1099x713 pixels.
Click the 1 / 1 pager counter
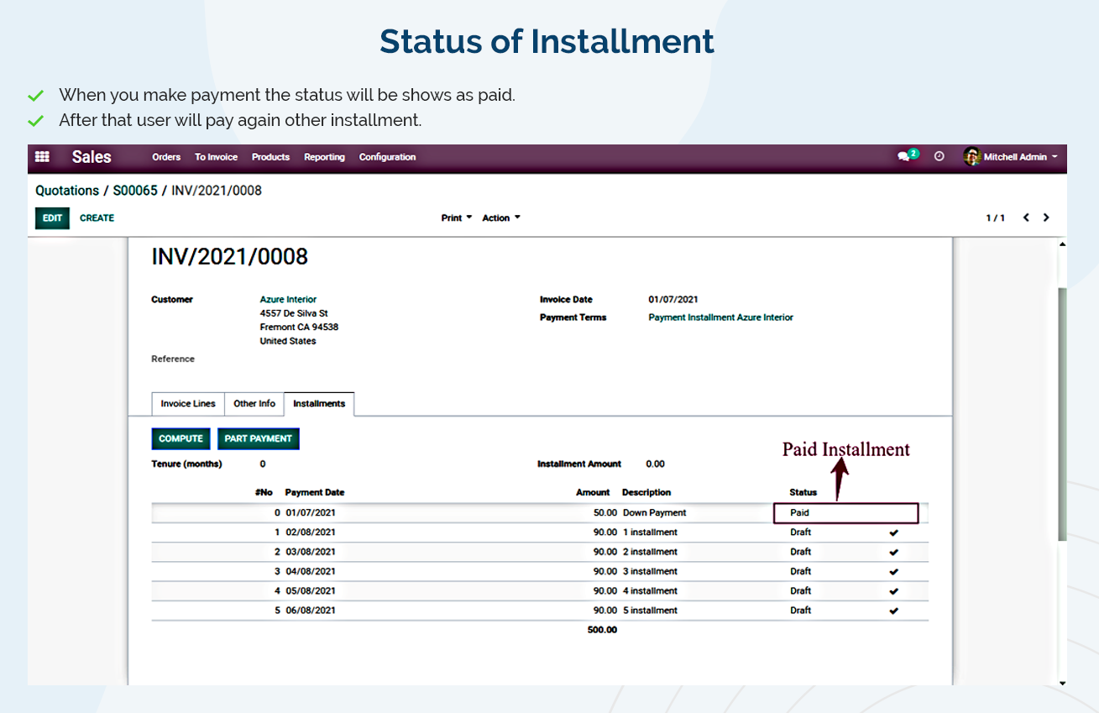click(x=996, y=218)
